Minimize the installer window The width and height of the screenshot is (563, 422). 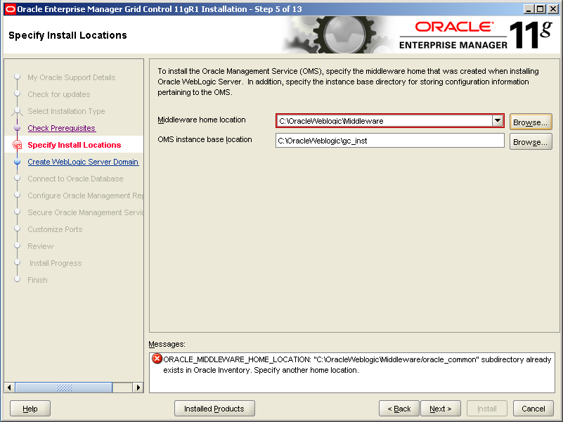tap(528, 9)
